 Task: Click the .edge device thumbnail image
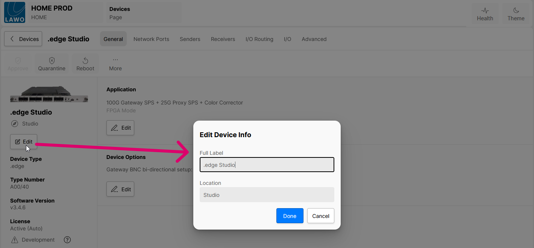(49, 94)
